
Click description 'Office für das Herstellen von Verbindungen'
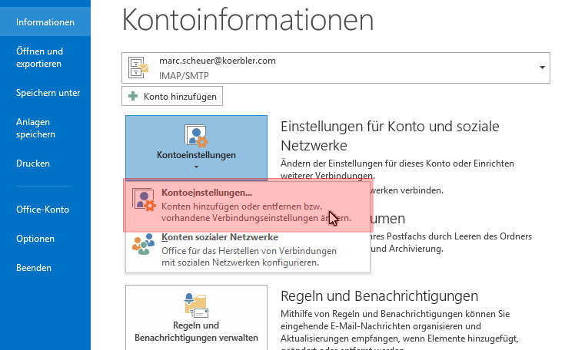249,251
